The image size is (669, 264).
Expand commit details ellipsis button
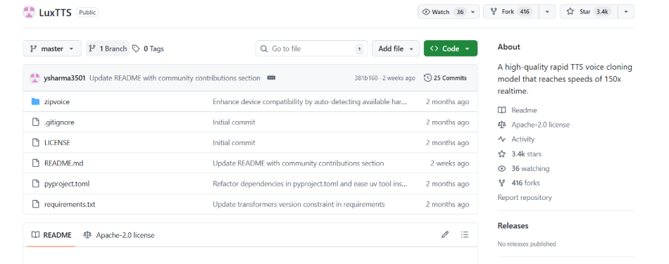click(x=271, y=78)
